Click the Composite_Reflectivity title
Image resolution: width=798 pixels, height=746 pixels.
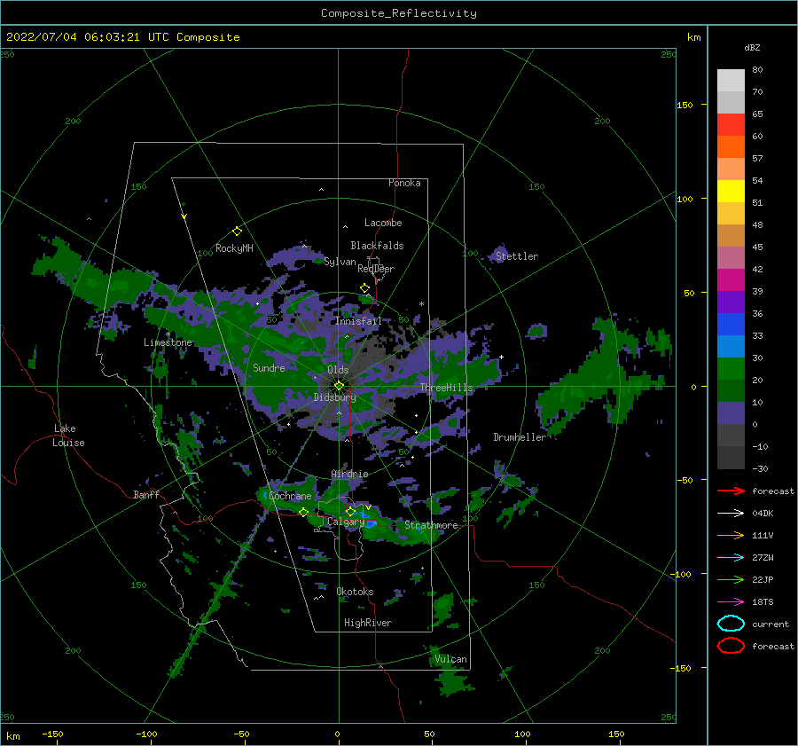[x=399, y=13]
